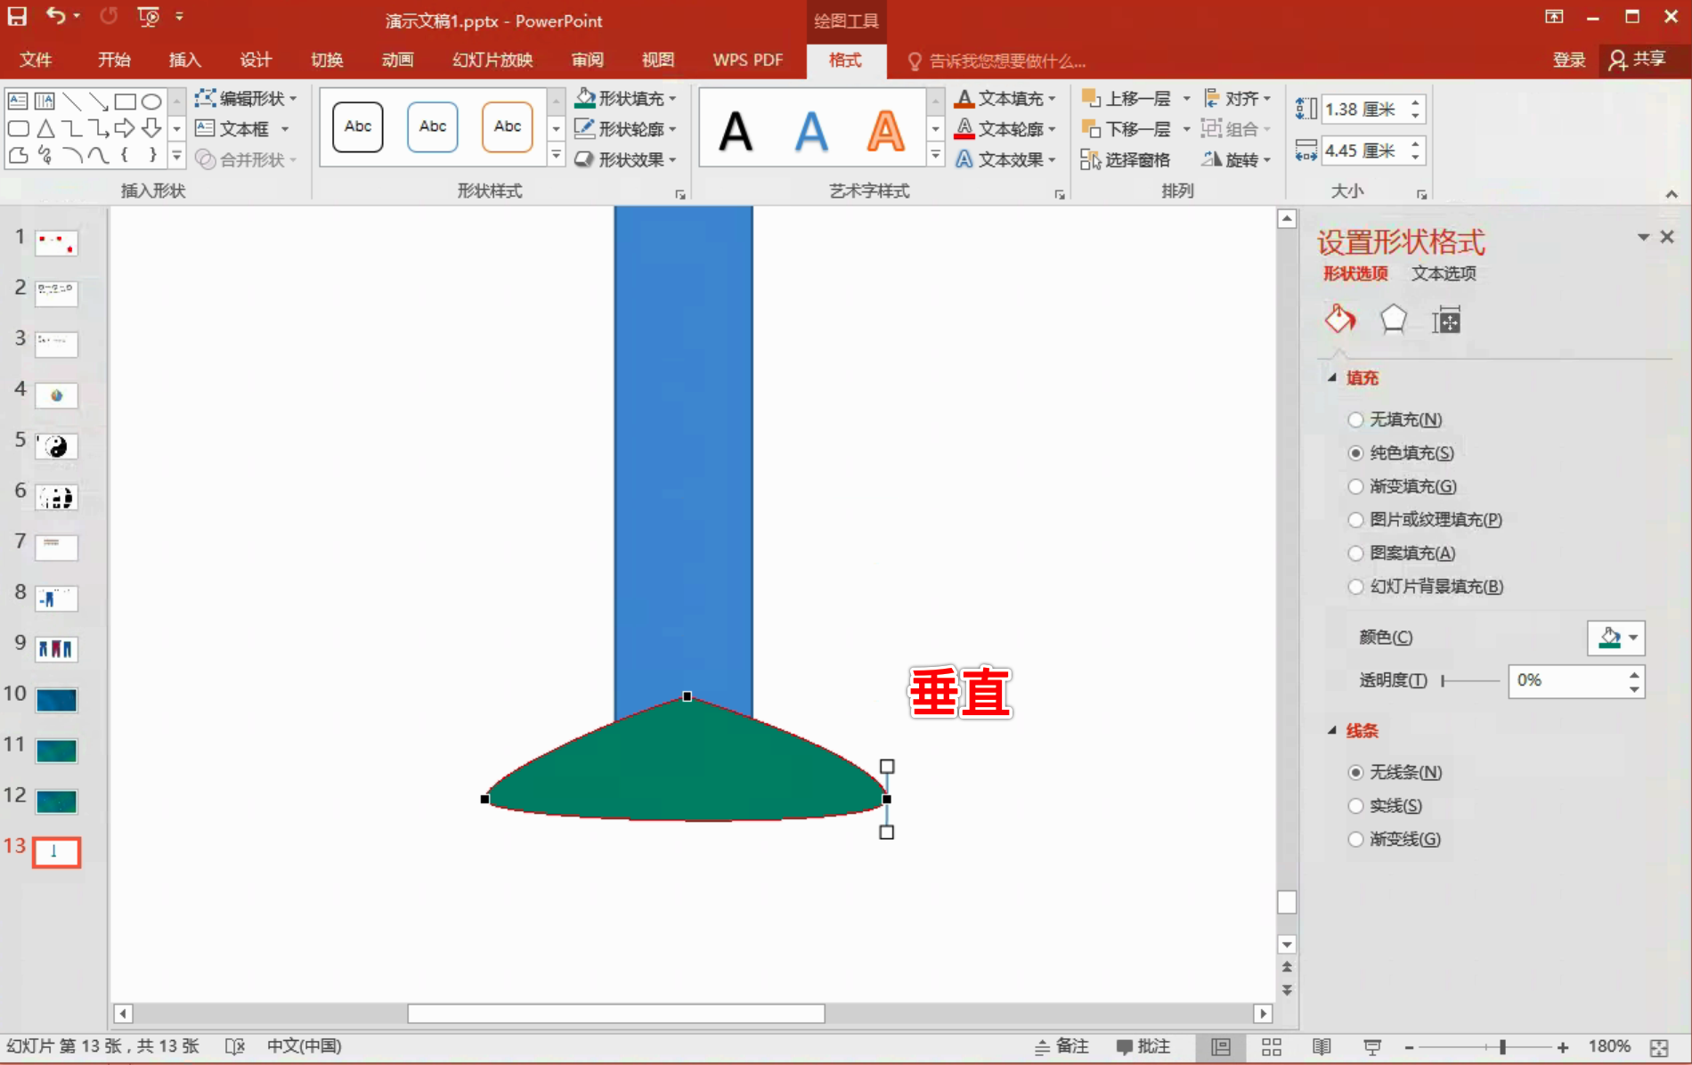
Task: Switch to Slide Sorter view icon
Action: pos(1272,1047)
